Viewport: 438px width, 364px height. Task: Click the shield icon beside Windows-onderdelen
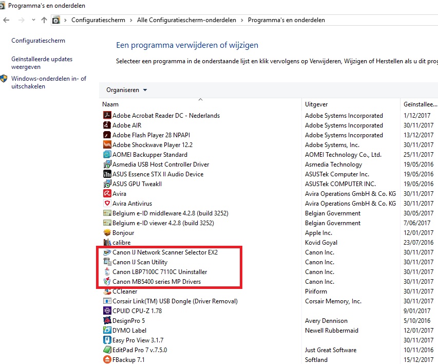[x=4, y=79]
